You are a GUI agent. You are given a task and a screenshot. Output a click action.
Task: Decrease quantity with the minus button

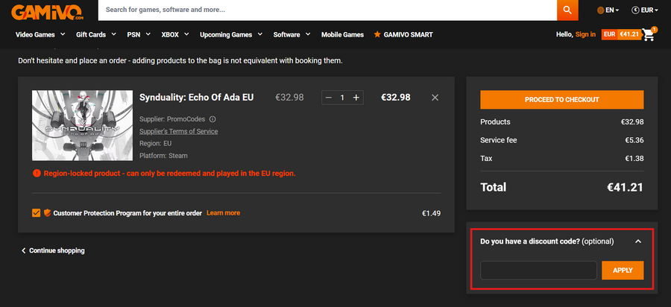click(329, 98)
